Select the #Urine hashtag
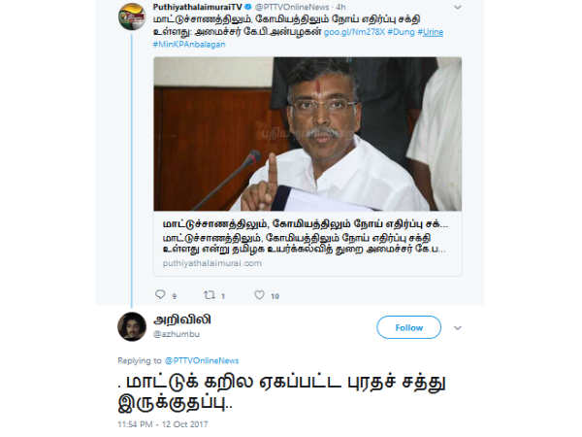 (430, 32)
